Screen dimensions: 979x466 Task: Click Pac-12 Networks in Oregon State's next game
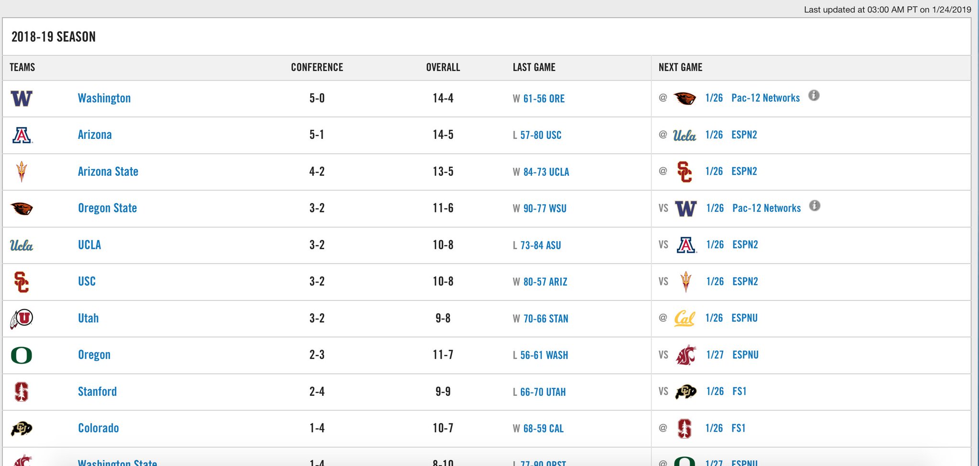(x=767, y=208)
